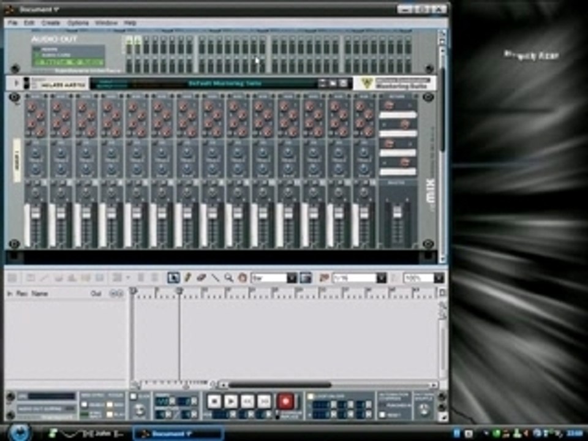Open the Edit menu
Image resolution: width=588 pixels, height=441 pixels.
click(x=29, y=23)
